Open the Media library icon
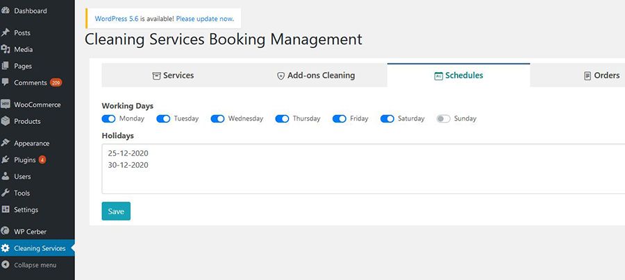The width and height of the screenshot is (625, 280). click(5, 49)
